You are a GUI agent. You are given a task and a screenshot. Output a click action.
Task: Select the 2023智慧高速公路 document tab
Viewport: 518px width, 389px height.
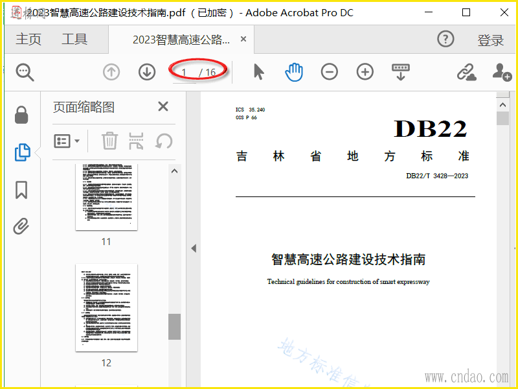pyautogui.click(x=181, y=40)
